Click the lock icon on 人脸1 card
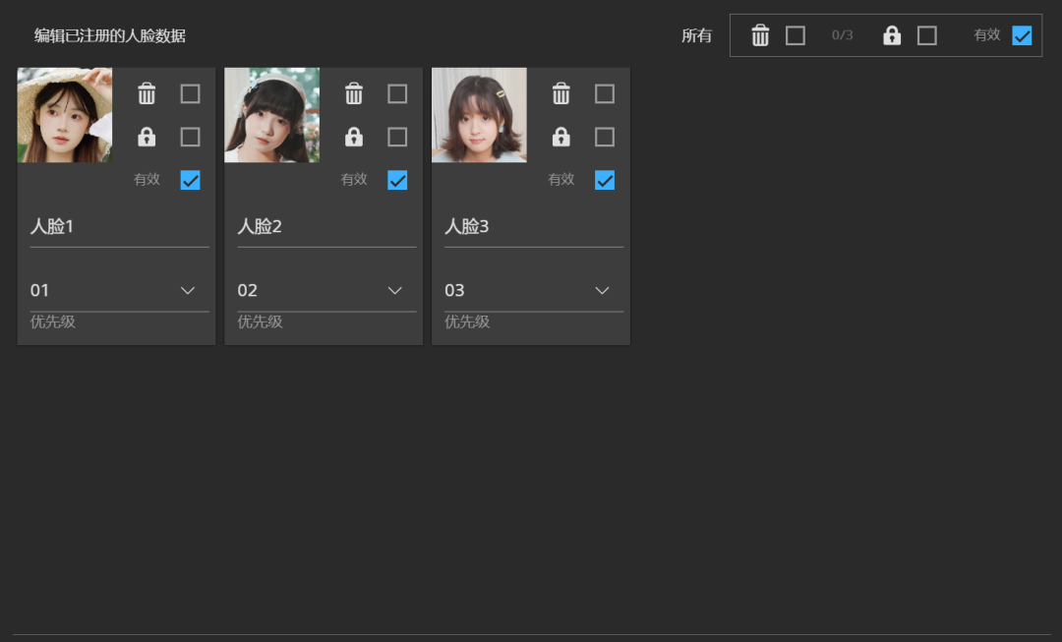Screen dimensions: 1062x642 (147, 137)
